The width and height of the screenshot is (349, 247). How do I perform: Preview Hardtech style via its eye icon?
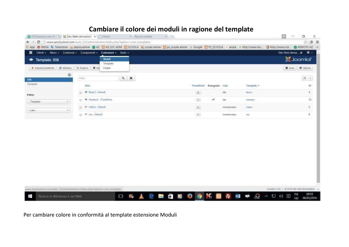[x=86, y=100]
